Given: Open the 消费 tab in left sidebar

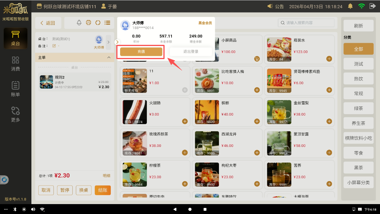Looking at the screenshot, I should (x=15, y=63).
